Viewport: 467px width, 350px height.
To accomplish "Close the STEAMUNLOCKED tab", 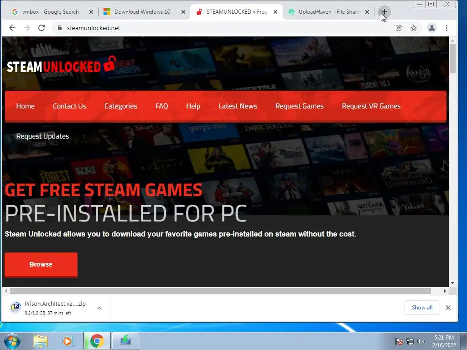I will [275, 12].
